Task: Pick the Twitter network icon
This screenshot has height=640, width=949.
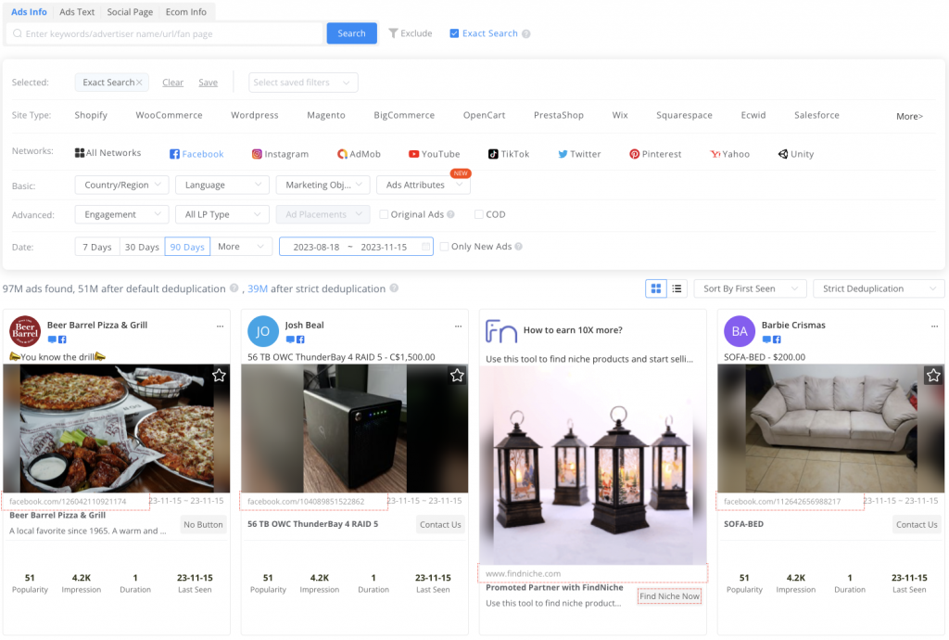Action: point(563,154)
